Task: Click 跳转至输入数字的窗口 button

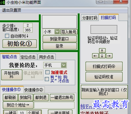Action: [x=104, y=92]
